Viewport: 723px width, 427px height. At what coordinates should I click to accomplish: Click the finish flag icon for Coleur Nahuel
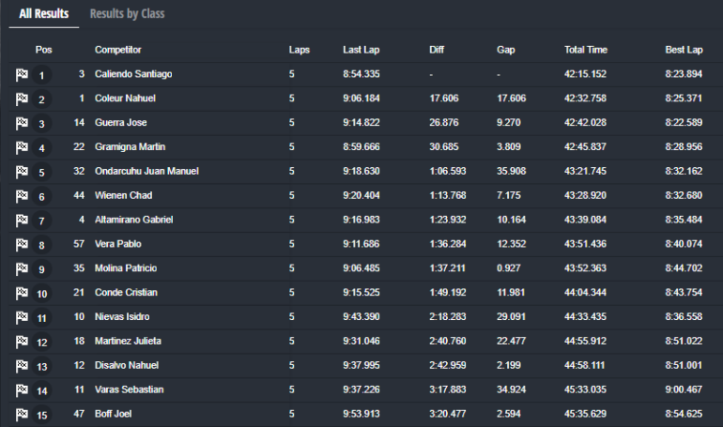click(22, 99)
